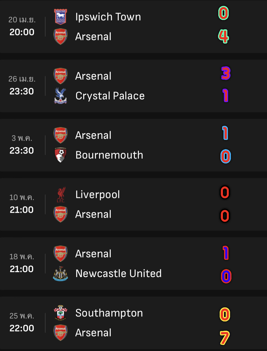The height and width of the screenshot is (351, 267).
Task: Select the 22:00 kickoff on 25 พ.ค.
Action: (x=22, y=328)
